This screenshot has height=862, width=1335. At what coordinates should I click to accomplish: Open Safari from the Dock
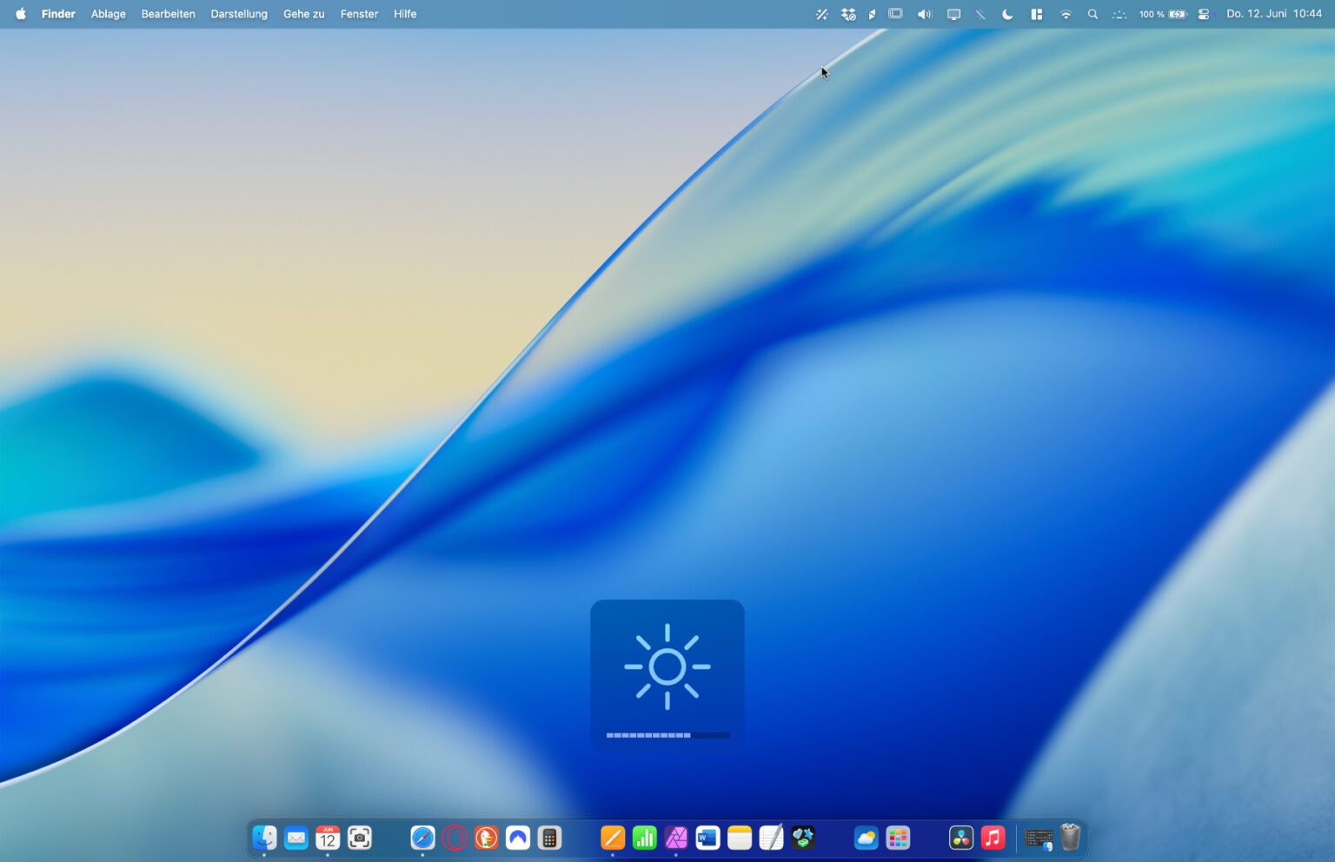click(422, 838)
